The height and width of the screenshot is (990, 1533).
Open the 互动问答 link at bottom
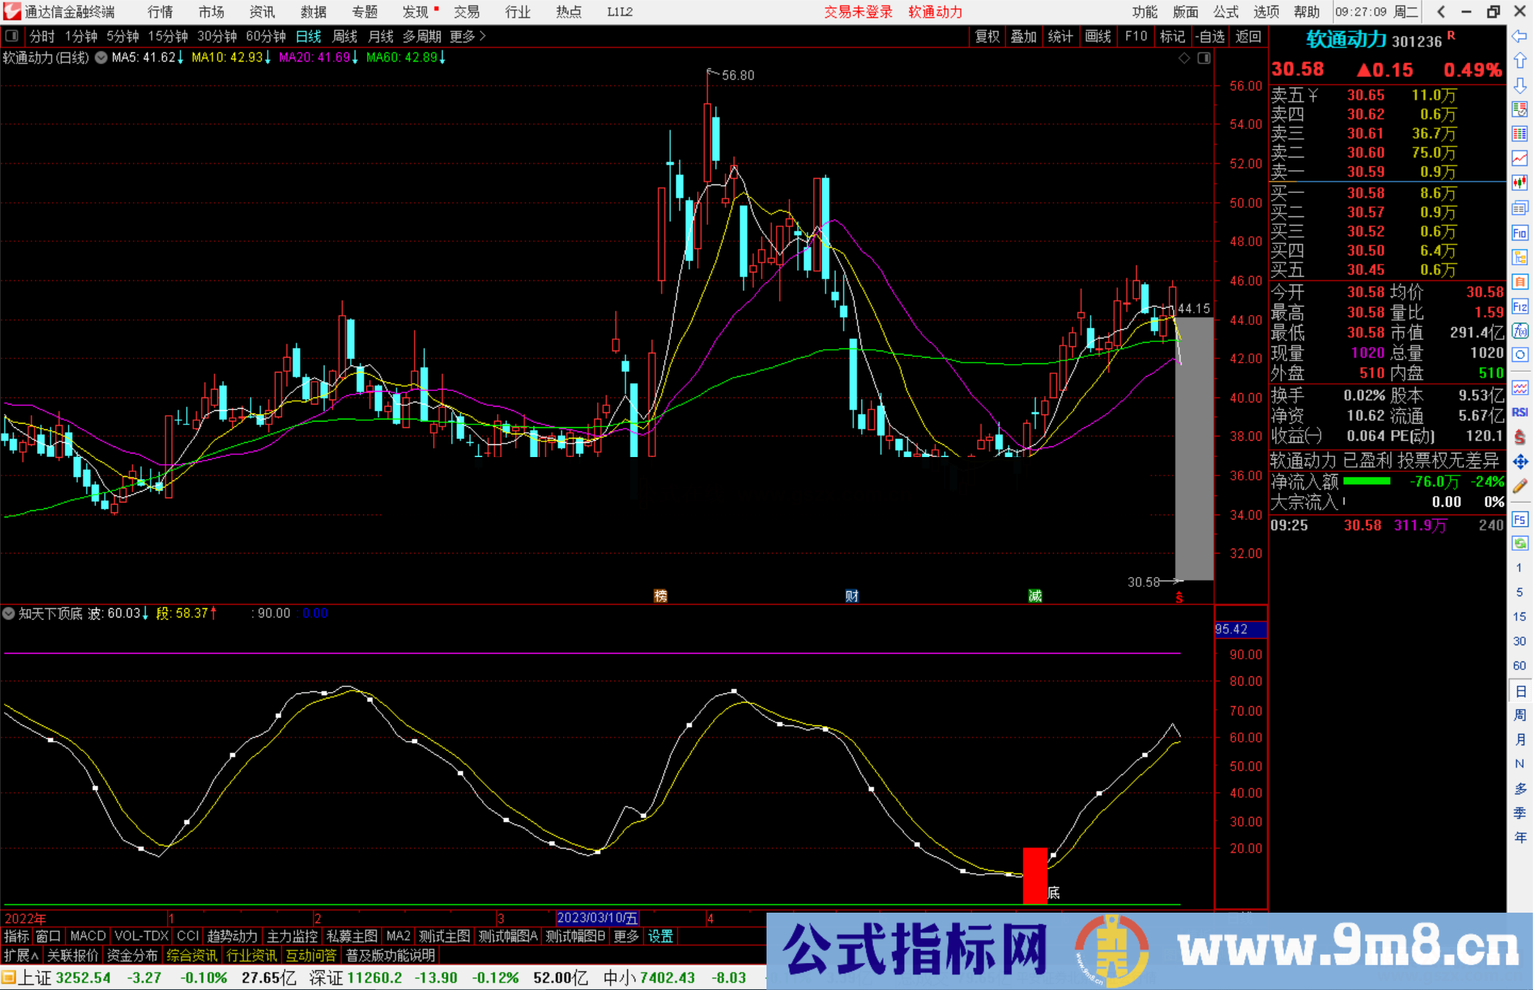pyautogui.click(x=312, y=955)
